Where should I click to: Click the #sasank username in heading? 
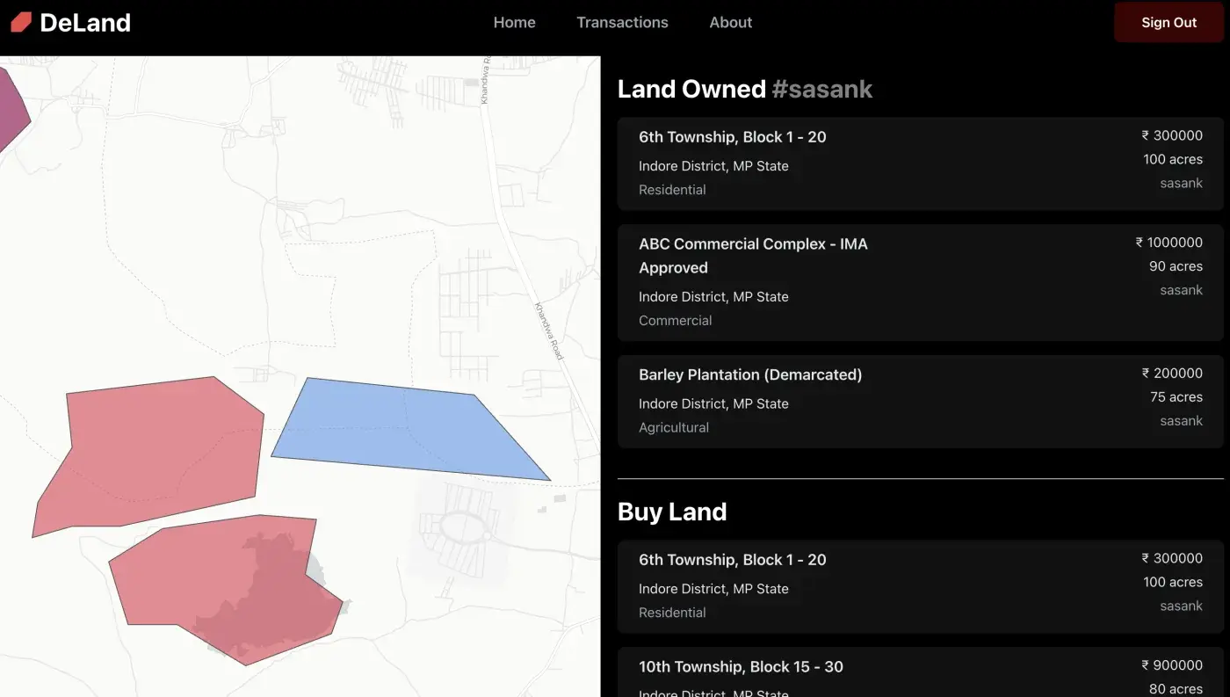tap(821, 89)
